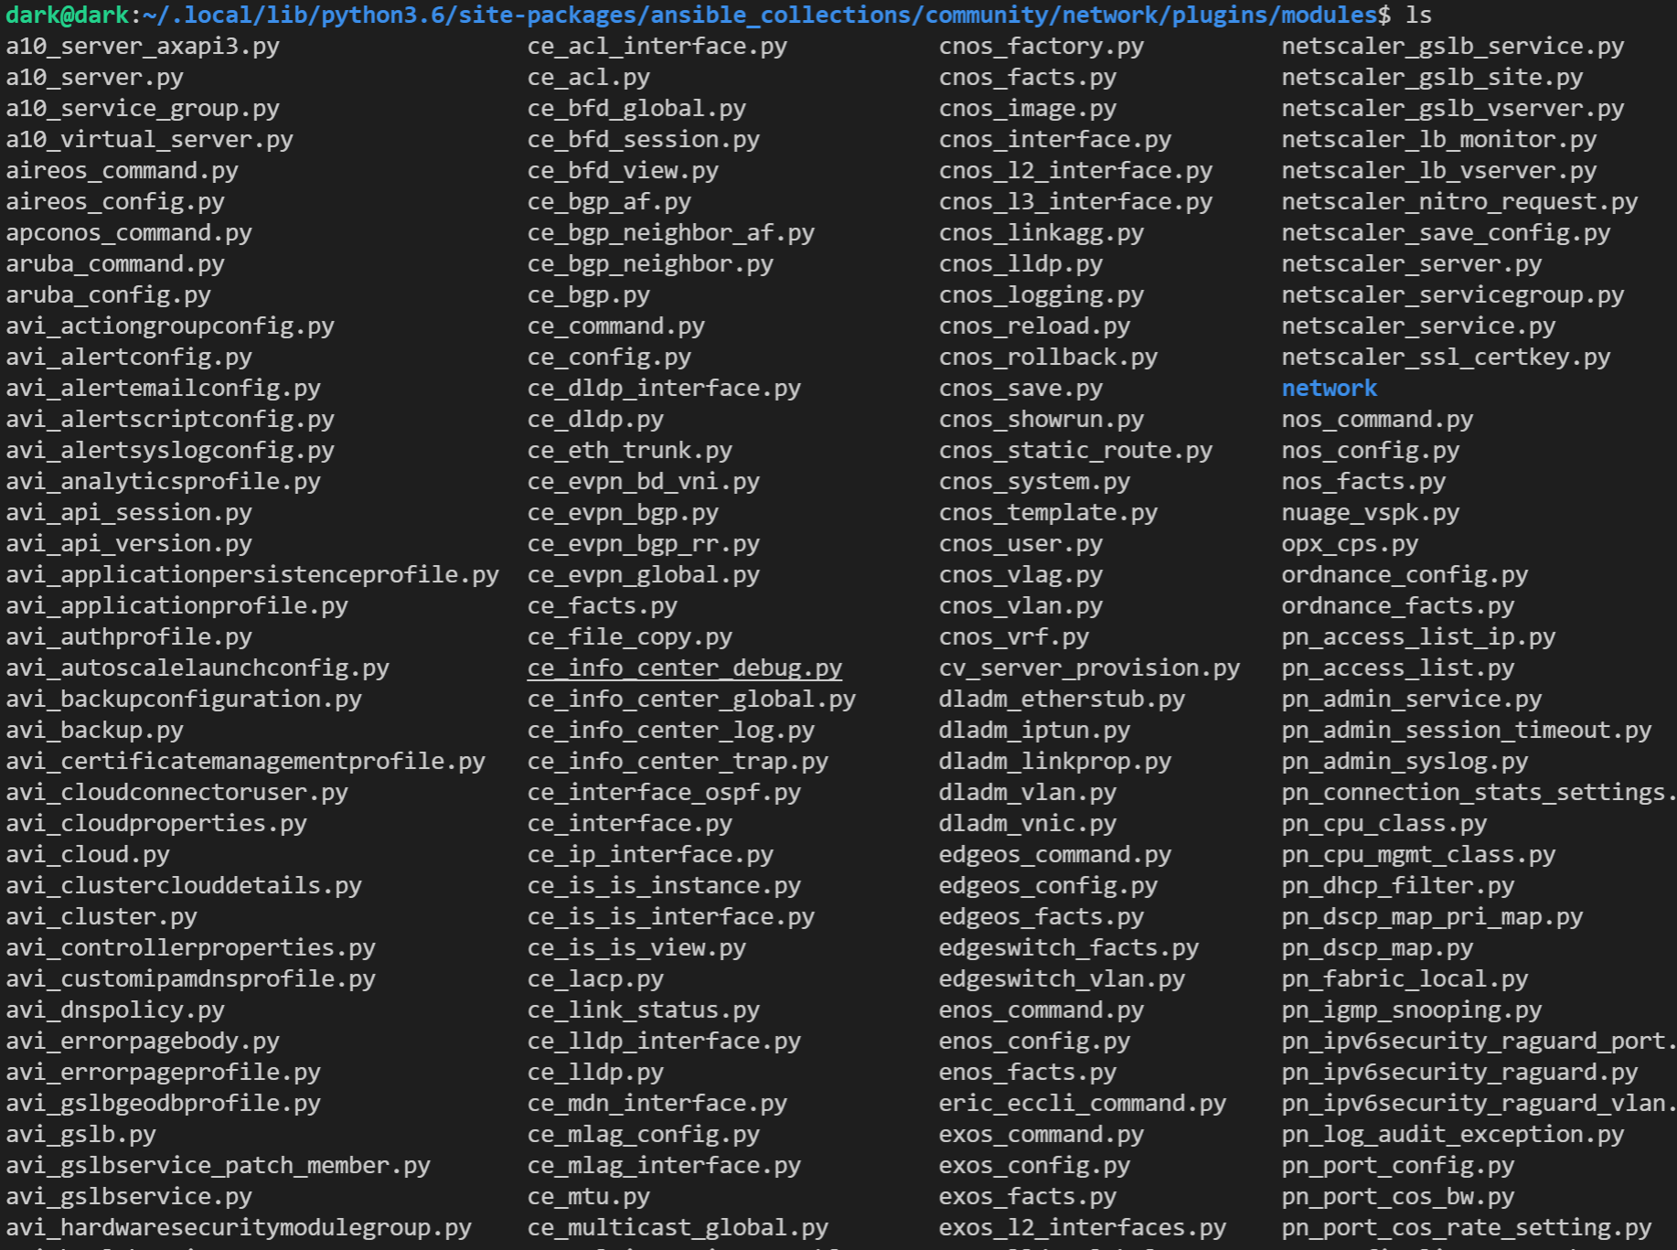Select eric_eccli_command.py entry

1083,1103
